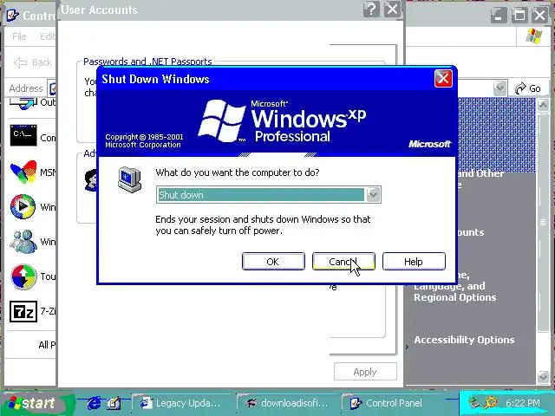Click the Control Panel title bar icon
Image resolution: width=555 pixels, height=416 pixels.
click(x=13, y=16)
